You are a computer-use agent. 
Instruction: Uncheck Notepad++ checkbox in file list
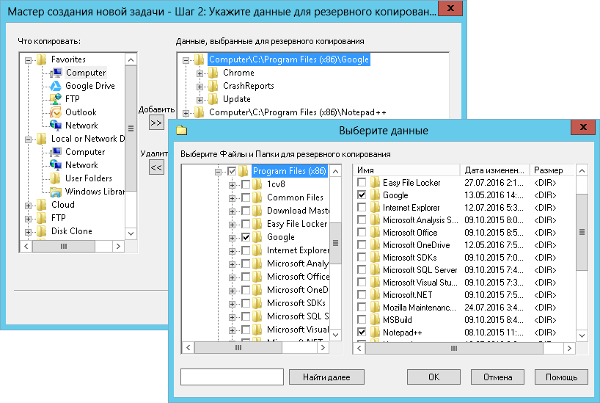(x=362, y=332)
